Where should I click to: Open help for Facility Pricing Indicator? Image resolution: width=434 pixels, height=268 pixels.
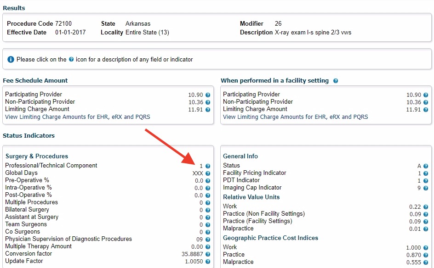pyautogui.click(x=426, y=173)
